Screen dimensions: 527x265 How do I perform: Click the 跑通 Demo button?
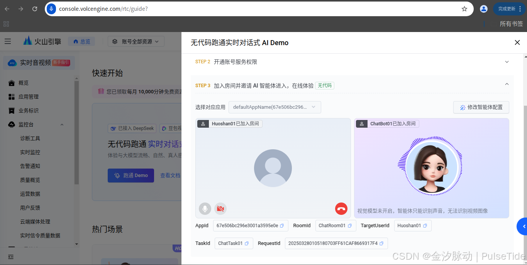point(131,176)
